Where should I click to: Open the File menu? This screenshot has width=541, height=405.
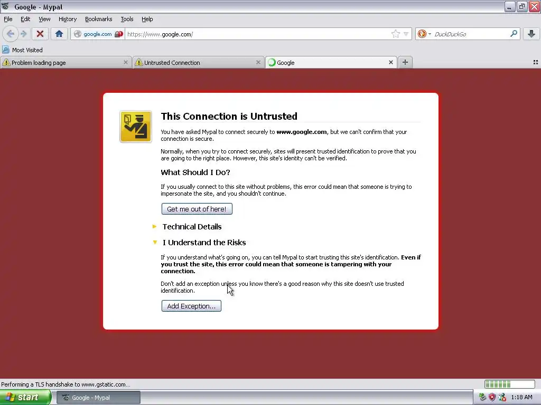(x=8, y=19)
